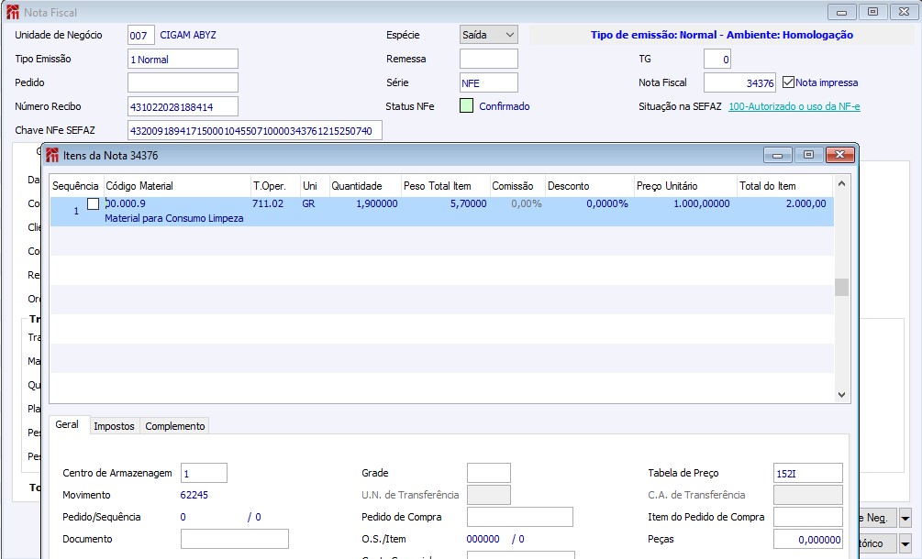Click the scroll down arrow of items grid
The height and width of the screenshot is (559, 922).
click(841, 395)
